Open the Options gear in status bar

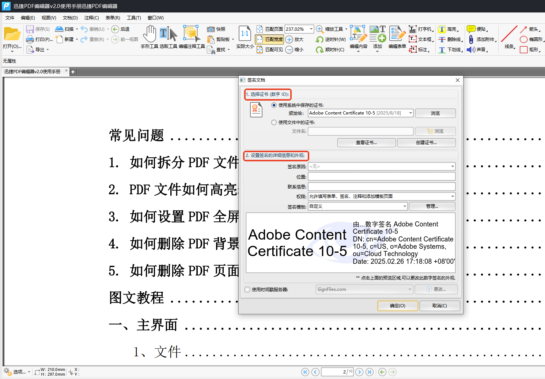8,372
